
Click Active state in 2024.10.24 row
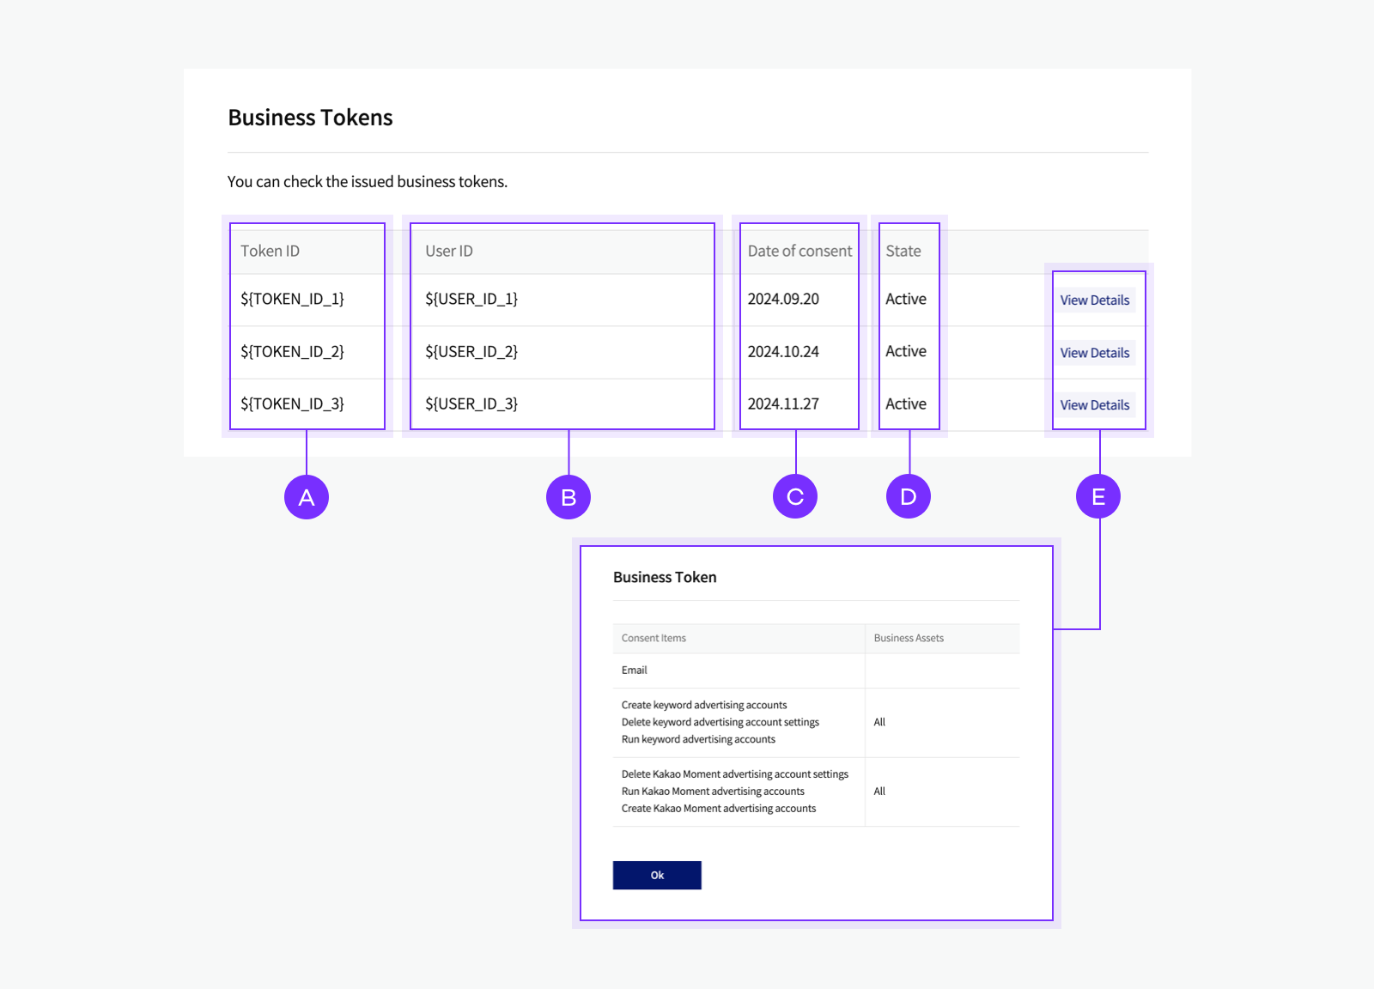tap(906, 351)
